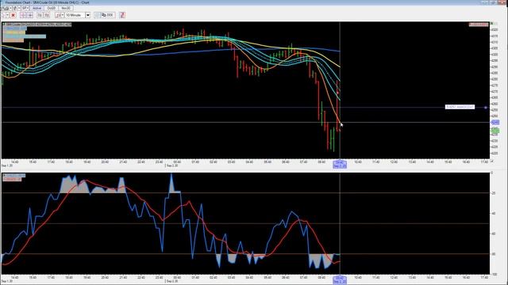Select the Oct20 contract tab

coord(51,8)
